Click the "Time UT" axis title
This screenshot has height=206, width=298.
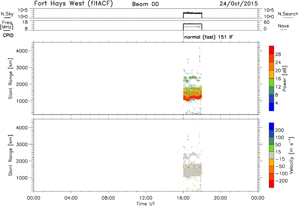click(x=146, y=204)
